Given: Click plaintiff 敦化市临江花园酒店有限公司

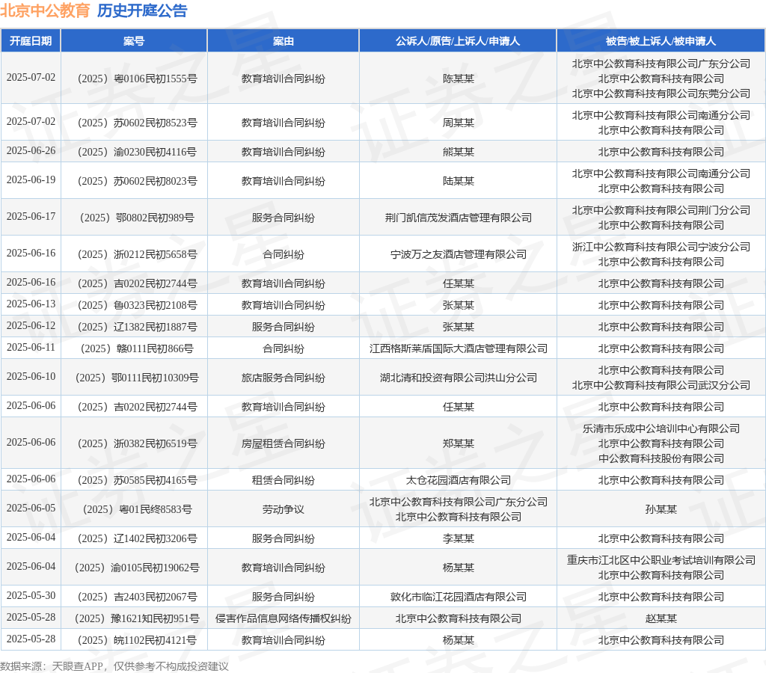Looking at the screenshot, I should pos(459,597).
